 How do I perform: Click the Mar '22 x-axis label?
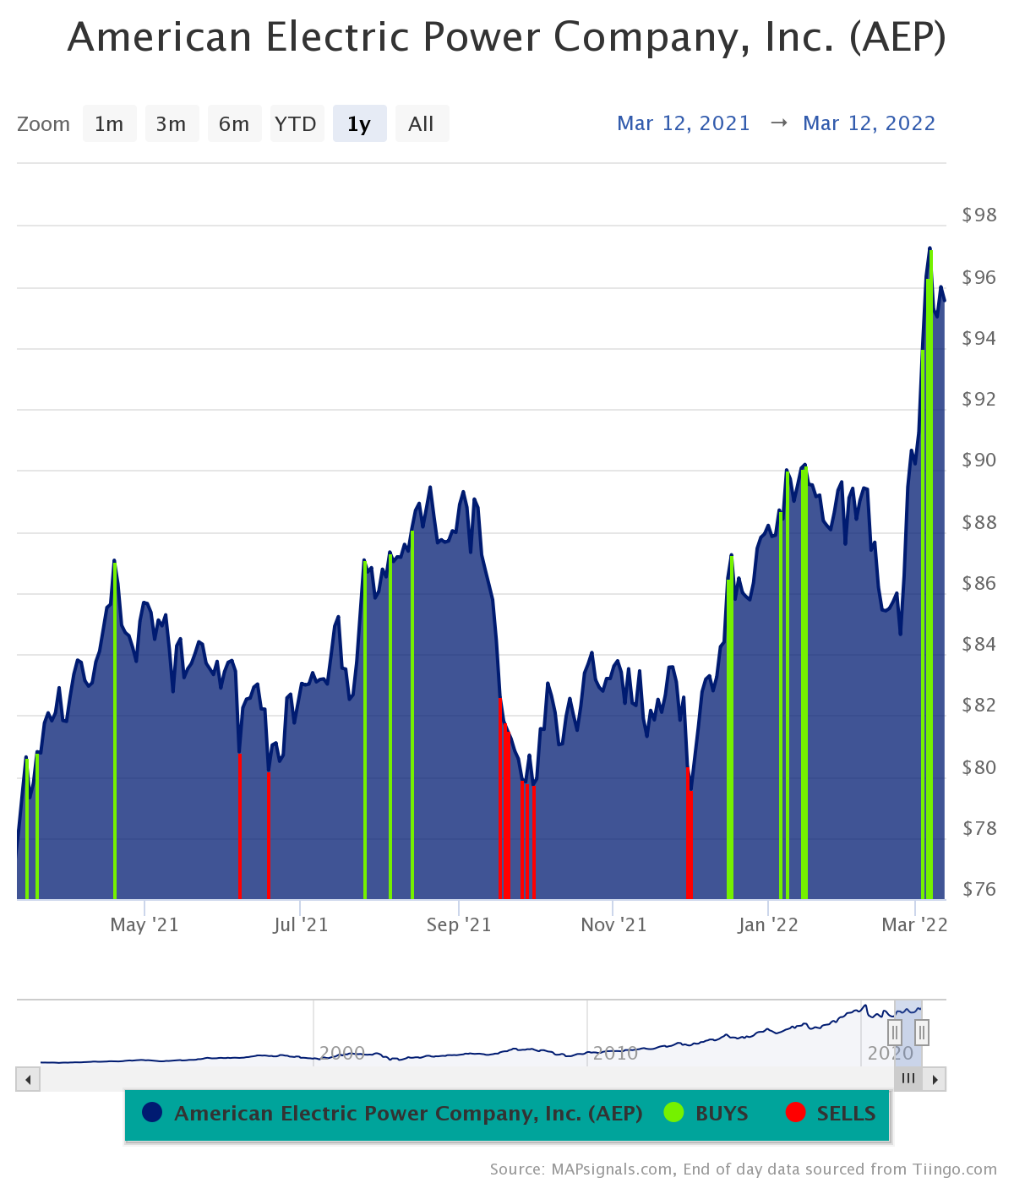pyautogui.click(x=914, y=925)
